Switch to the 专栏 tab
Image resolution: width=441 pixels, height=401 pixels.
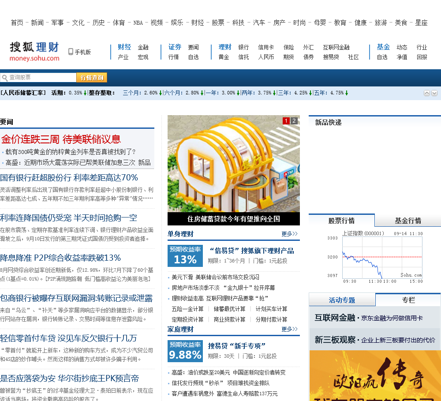(x=408, y=300)
